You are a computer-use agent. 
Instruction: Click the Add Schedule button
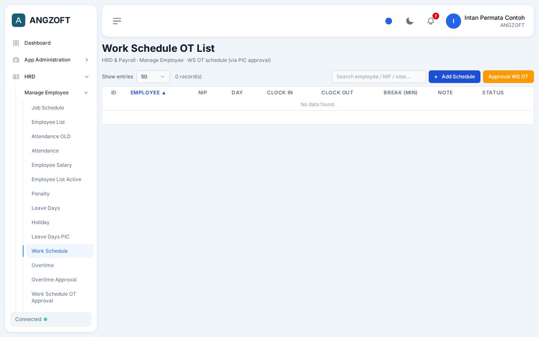point(454,77)
